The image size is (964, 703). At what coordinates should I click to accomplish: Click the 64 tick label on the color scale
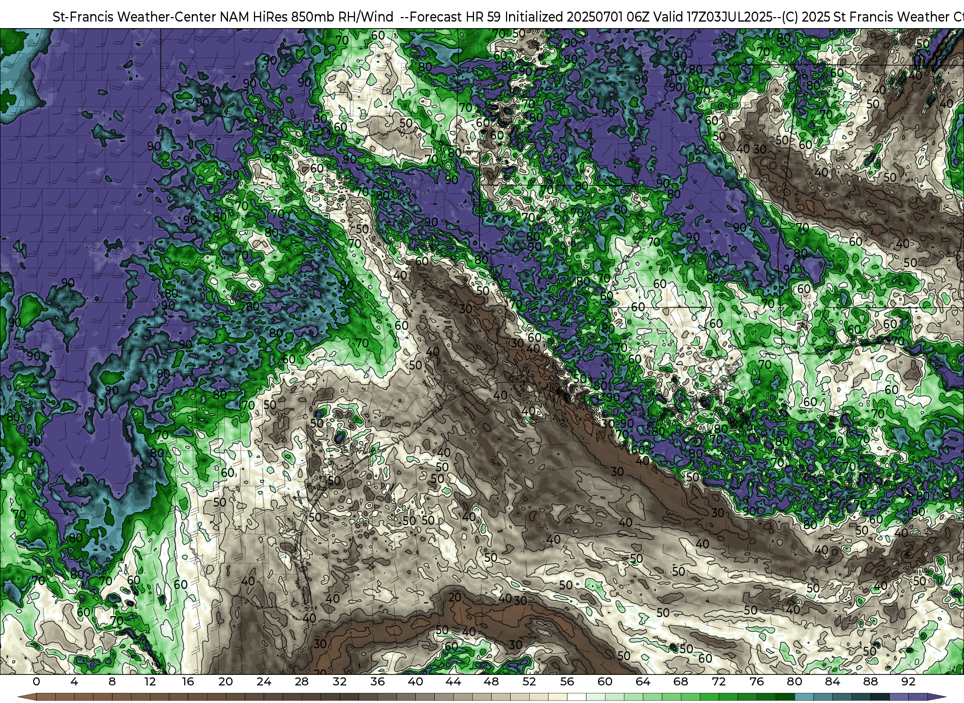pos(643,682)
